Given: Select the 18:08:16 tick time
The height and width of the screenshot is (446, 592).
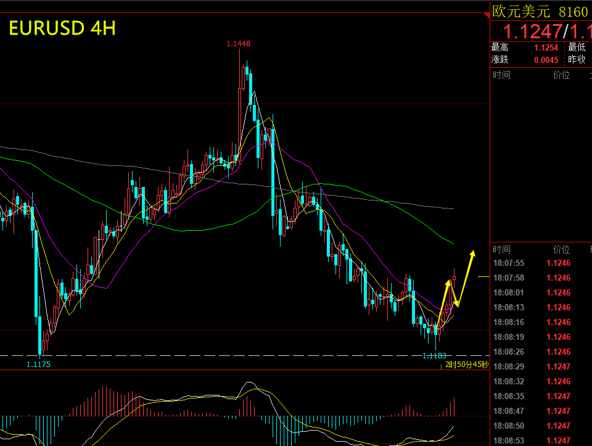Looking at the screenshot, I should pos(509,322).
